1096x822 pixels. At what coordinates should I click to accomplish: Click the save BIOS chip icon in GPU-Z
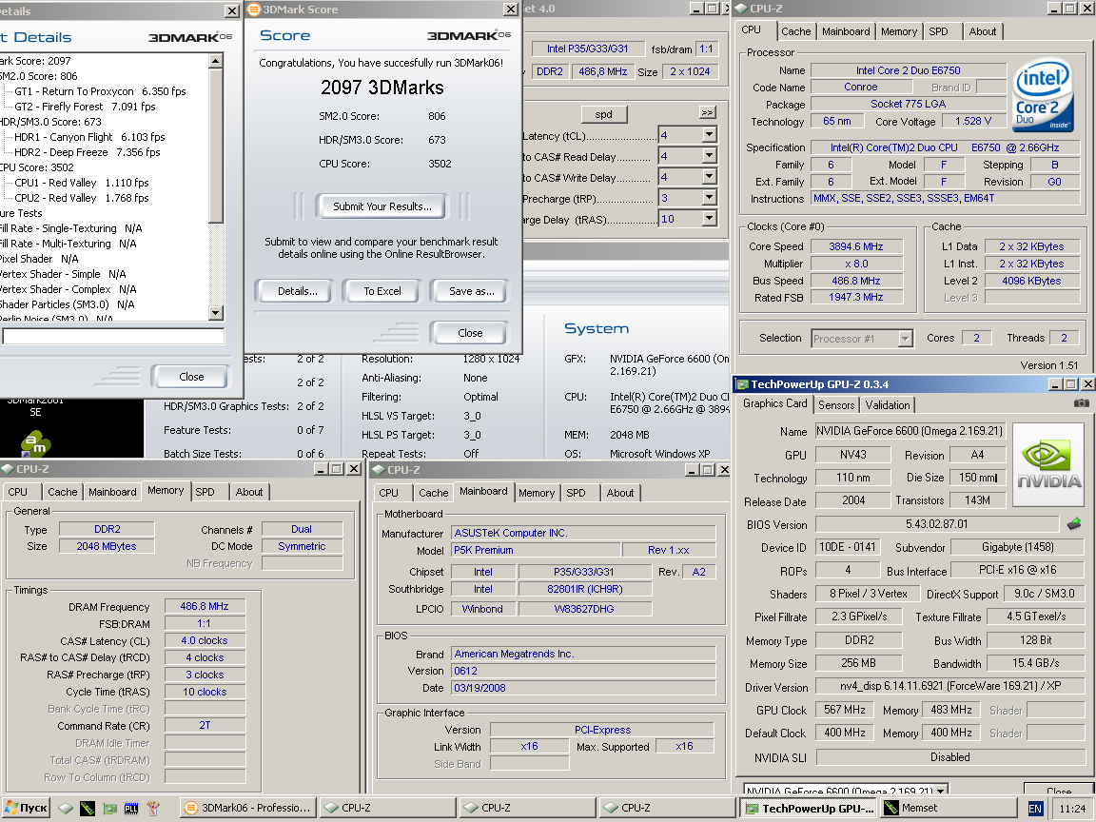pos(1074,523)
